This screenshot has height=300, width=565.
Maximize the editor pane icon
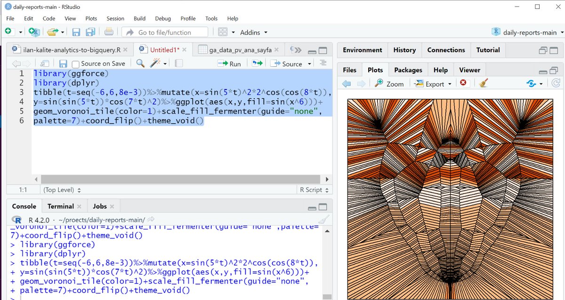tap(323, 50)
